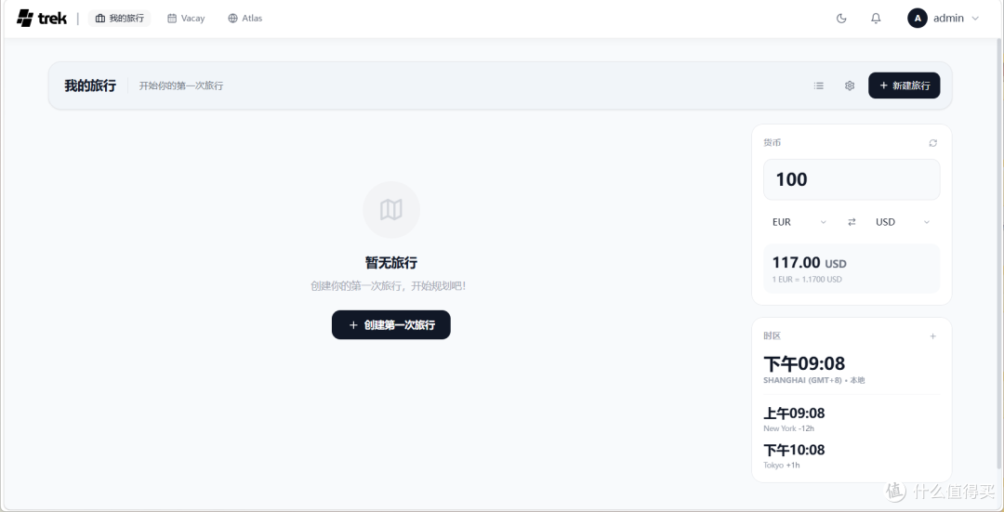This screenshot has width=1004, height=512.
Task: Open the 我的旅行 tab
Action: coord(119,18)
